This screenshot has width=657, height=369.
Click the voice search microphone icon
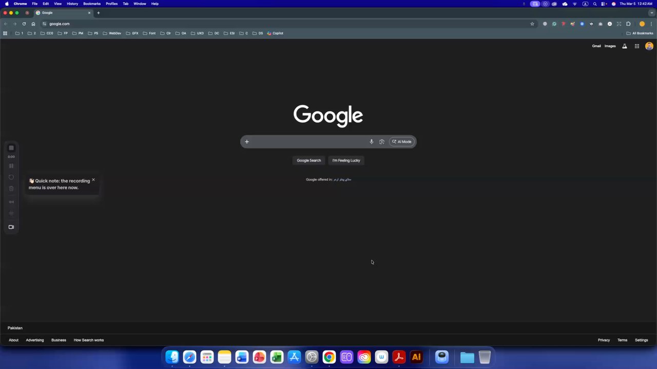pyautogui.click(x=371, y=141)
